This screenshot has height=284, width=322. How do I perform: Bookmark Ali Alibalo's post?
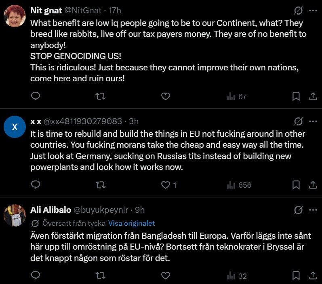click(296, 276)
